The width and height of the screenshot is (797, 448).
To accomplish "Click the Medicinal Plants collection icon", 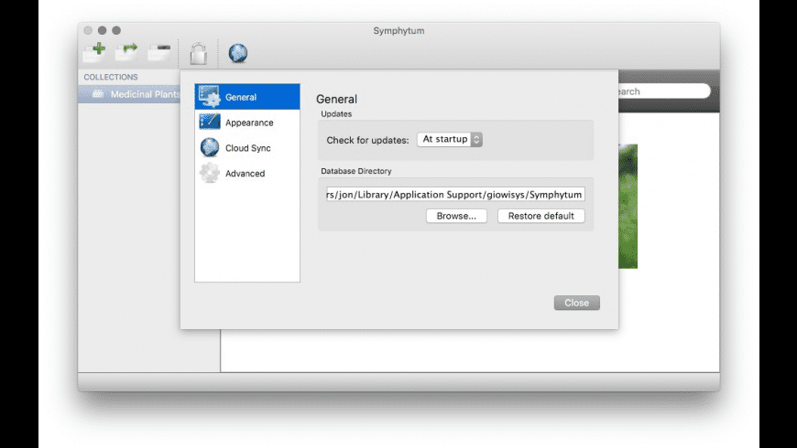I will point(98,94).
